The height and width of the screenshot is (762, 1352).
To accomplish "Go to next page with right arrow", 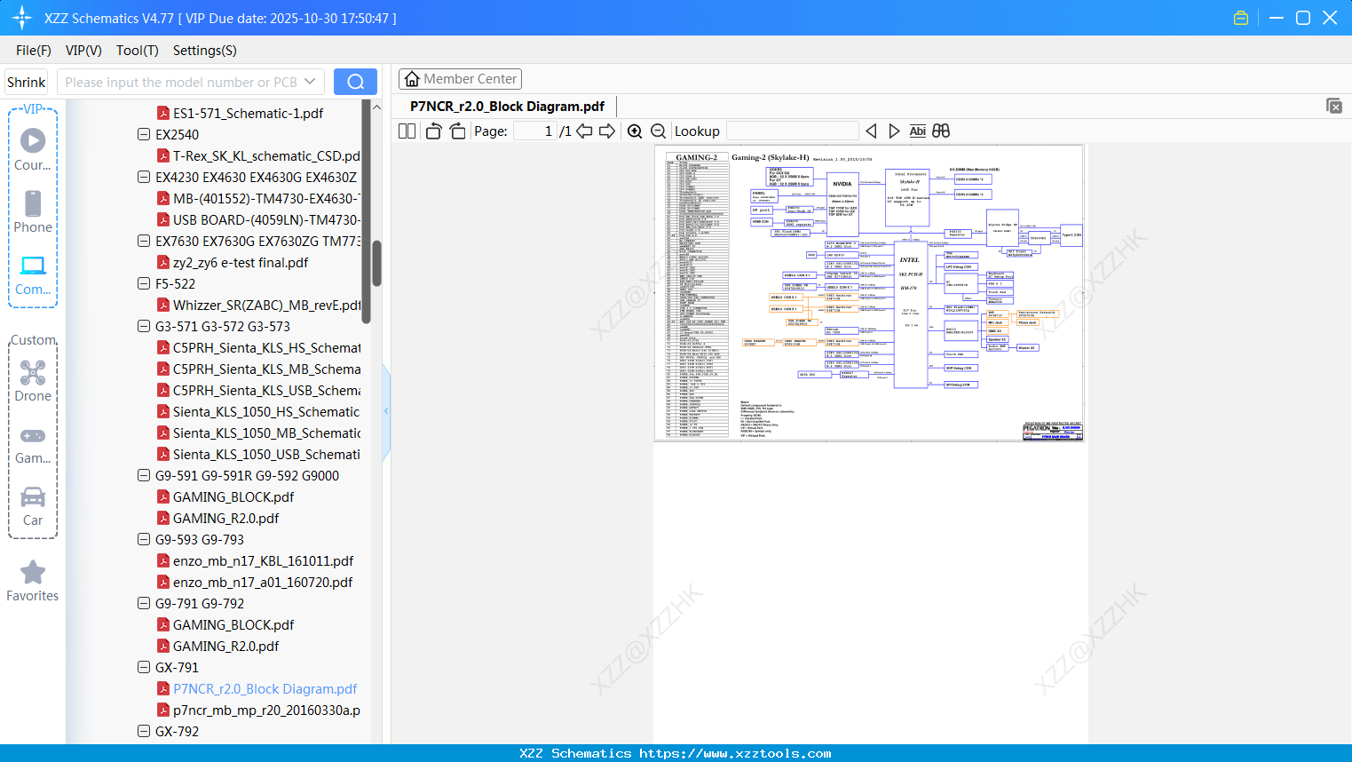I will pyautogui.click(x=607, y=131).
